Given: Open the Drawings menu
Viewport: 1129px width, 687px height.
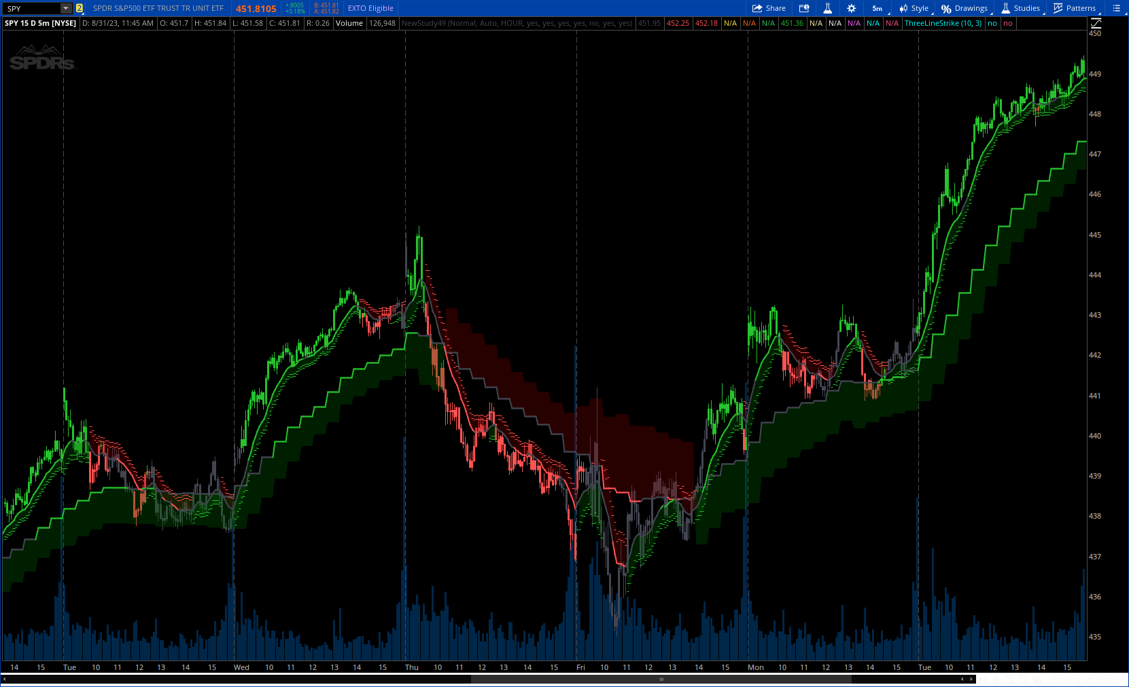Looking at the screenshot, I should tap(965, 8).
